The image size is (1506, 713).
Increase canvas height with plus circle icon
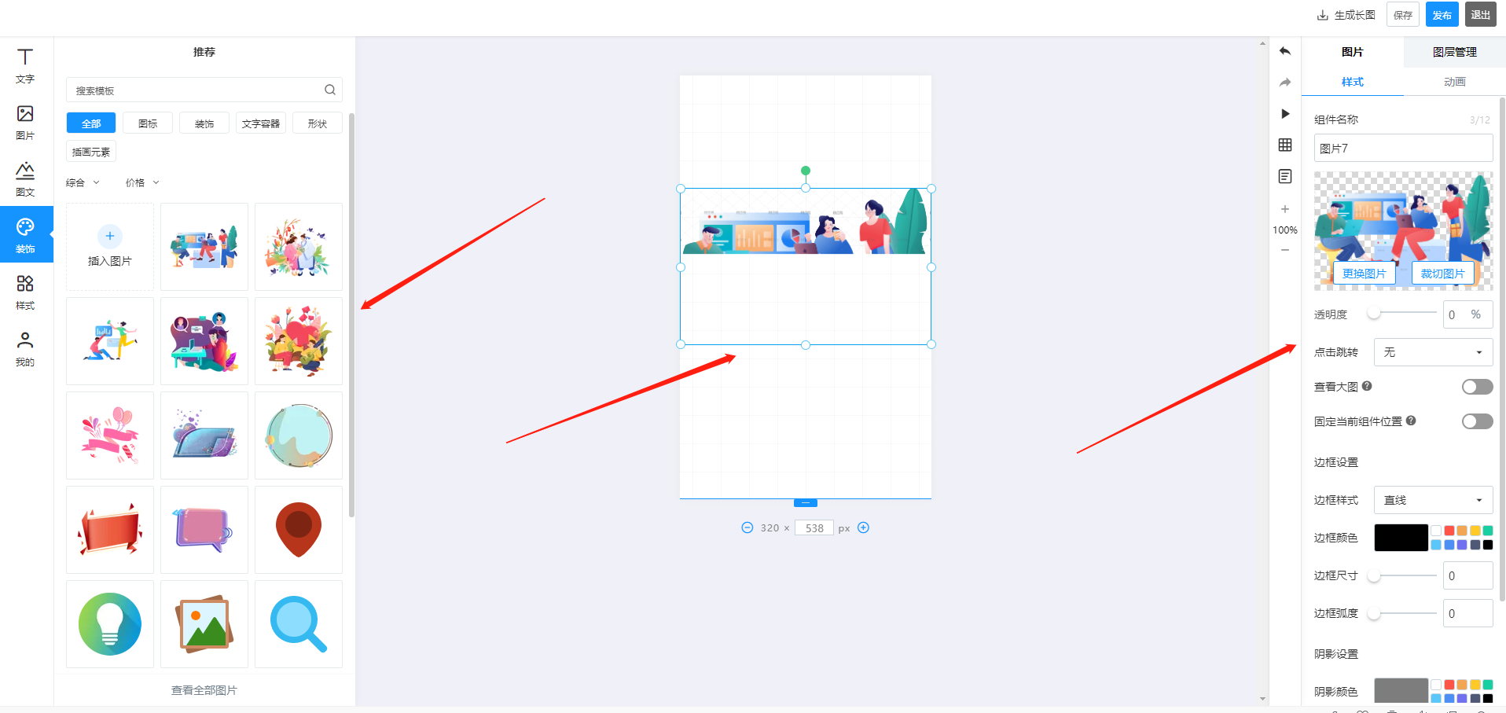click(863, 527)
